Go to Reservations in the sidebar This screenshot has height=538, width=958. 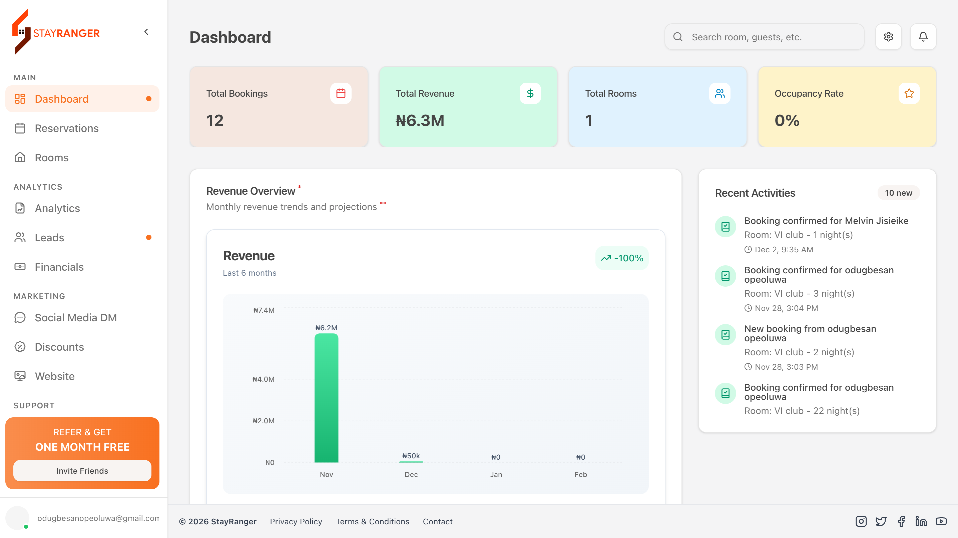point(67,128)
